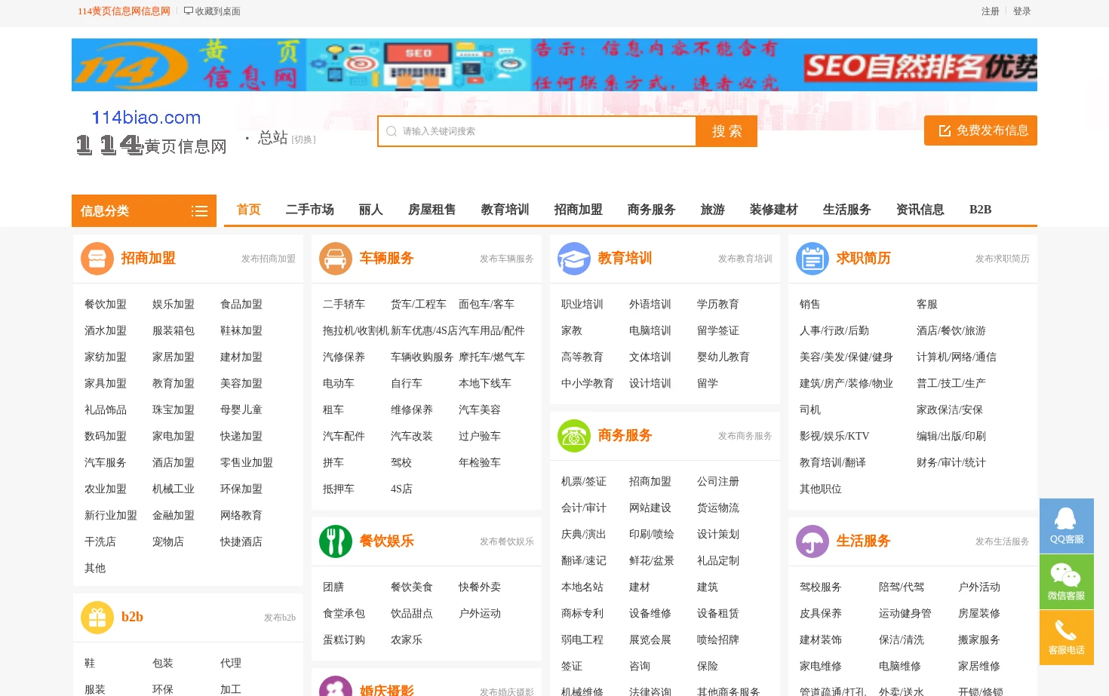1109x696 pixels.
Task: Click the 登录 link
Action: pyautogui.click(x=1022, y=11)
